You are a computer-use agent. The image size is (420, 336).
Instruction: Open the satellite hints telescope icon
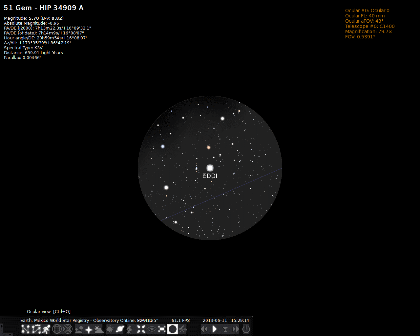pos(183,329)
